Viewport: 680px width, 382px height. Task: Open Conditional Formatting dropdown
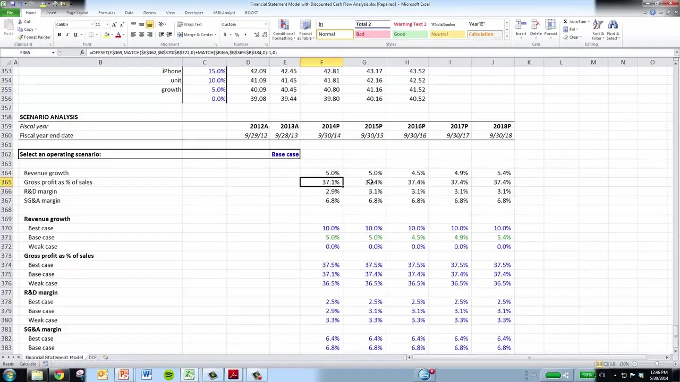point(284,30)
